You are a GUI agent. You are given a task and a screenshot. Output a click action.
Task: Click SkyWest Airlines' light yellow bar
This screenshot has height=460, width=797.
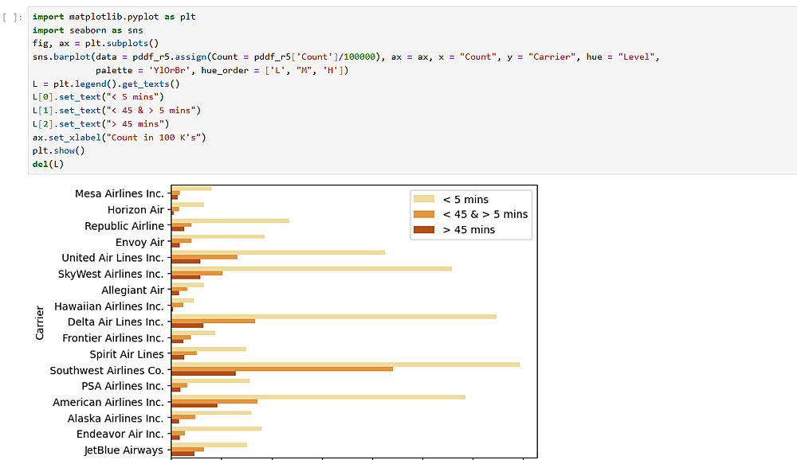tap(312, 268)
